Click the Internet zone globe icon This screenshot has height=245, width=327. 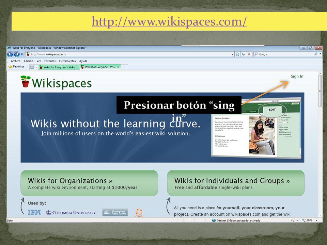pos(214,220)
